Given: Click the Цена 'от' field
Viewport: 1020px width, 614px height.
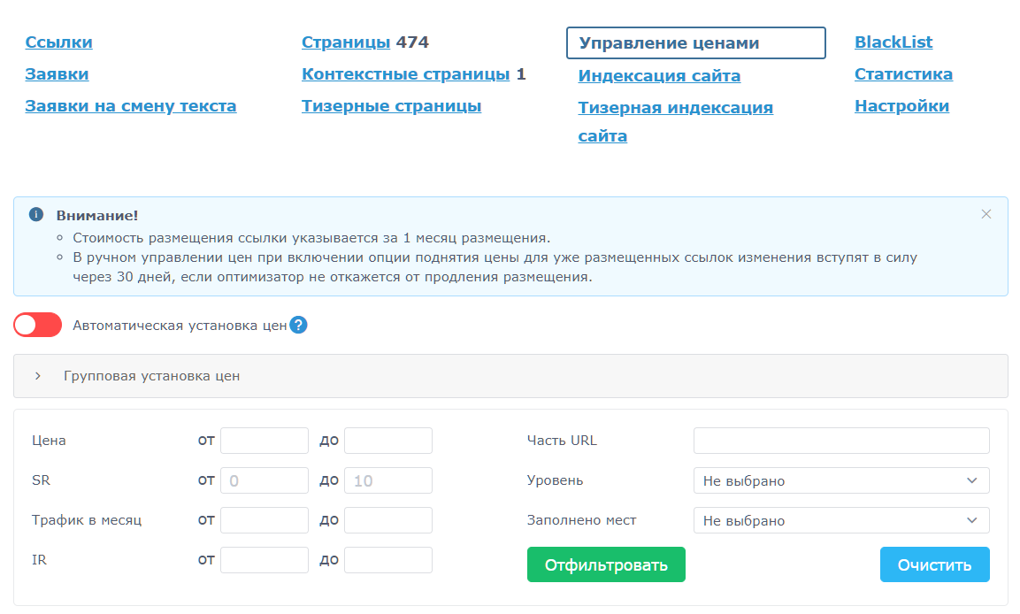Looking at the screenshot, I should [x=265, y=441].
